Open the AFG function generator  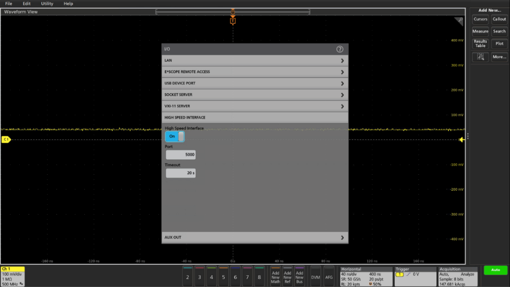(x=329, y=277)
